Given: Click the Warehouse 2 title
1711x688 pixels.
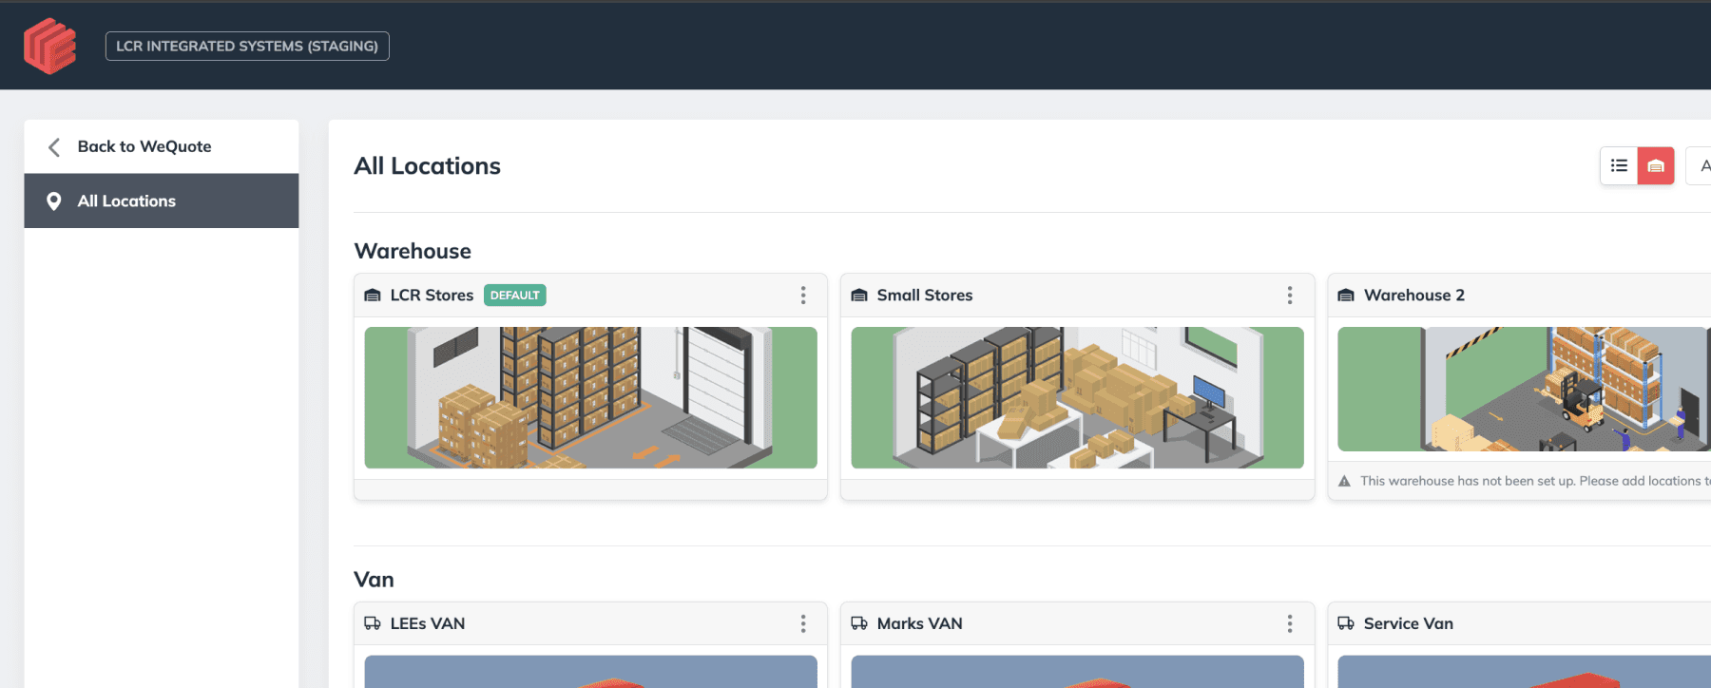Looking at the screenshot, I should click(1414, 296).
